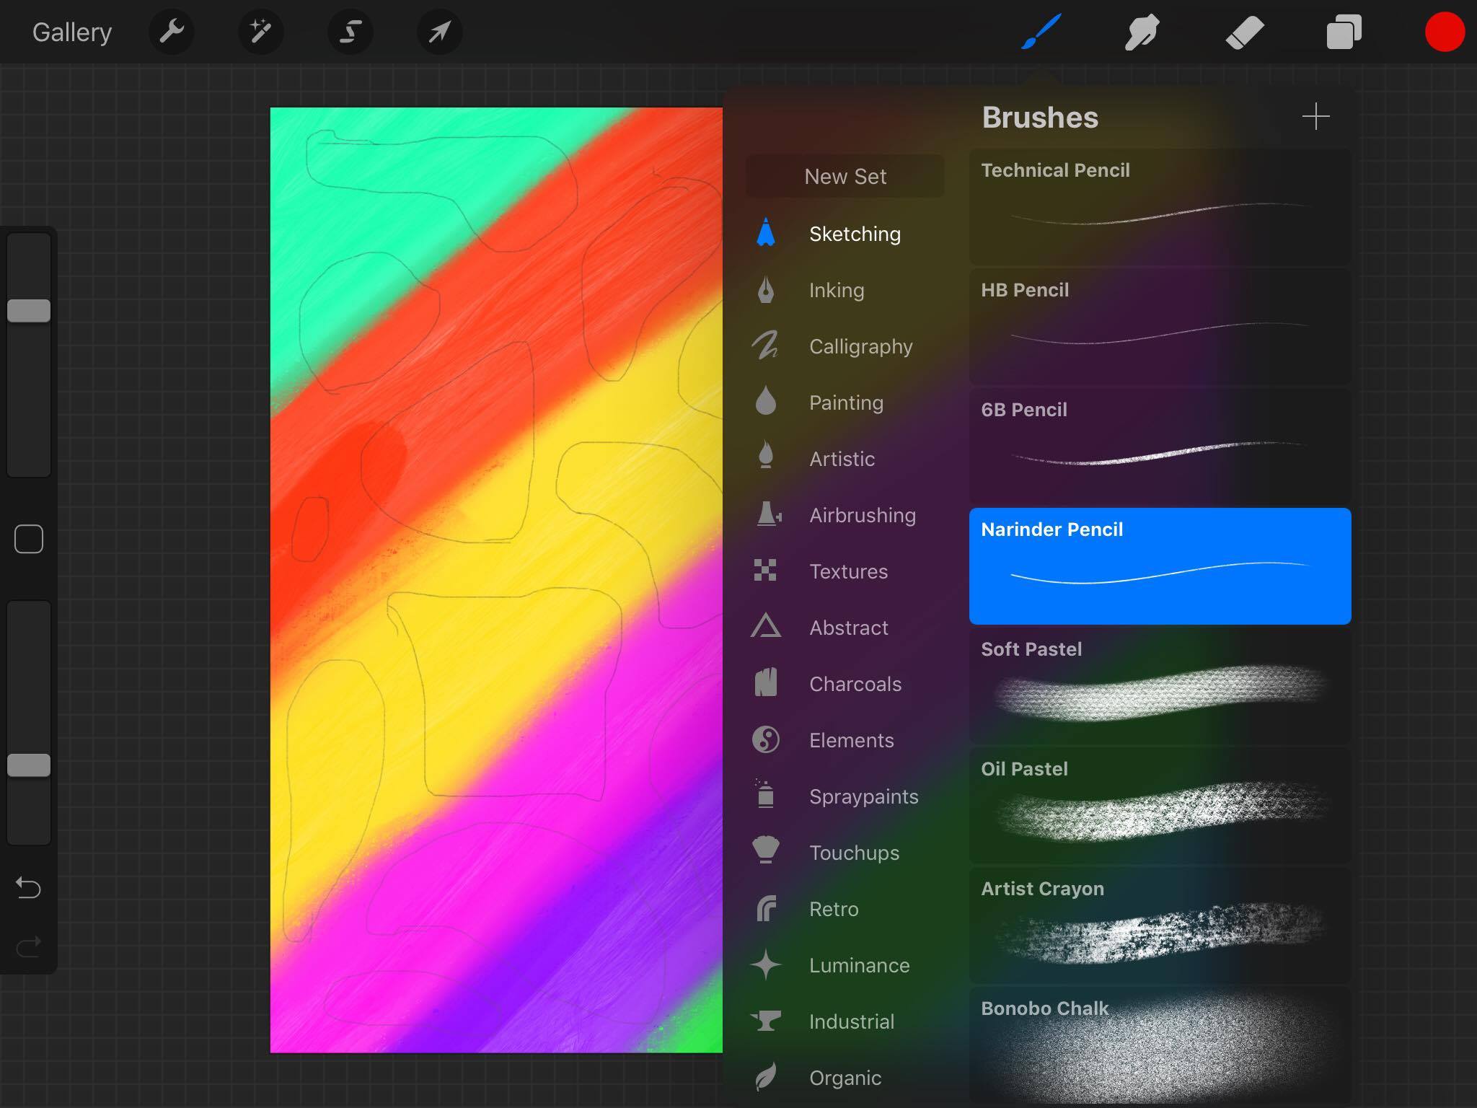The height and width of the screenshot is (1108, 1477).
Task: Open the Layers panel icon
Action: coord(1344,32)
